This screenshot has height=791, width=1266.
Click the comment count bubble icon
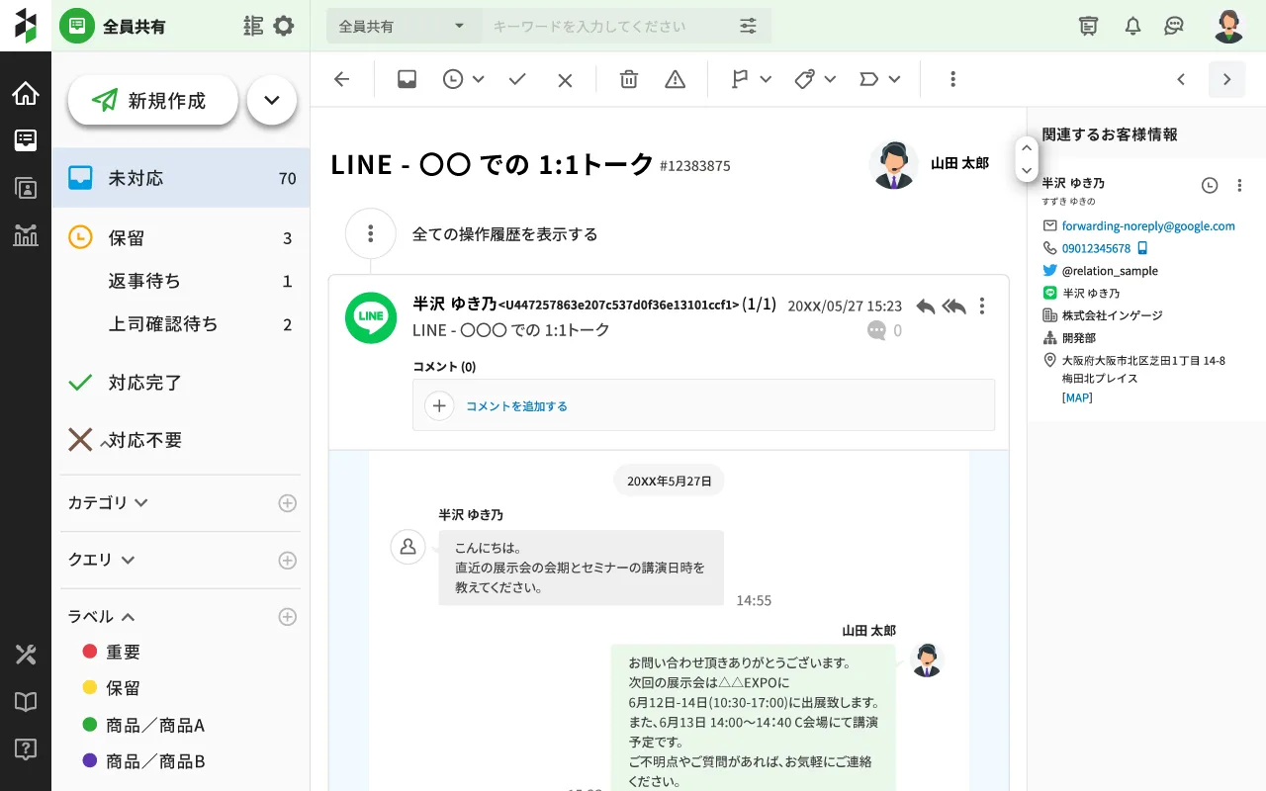click(x=876, y=331)
